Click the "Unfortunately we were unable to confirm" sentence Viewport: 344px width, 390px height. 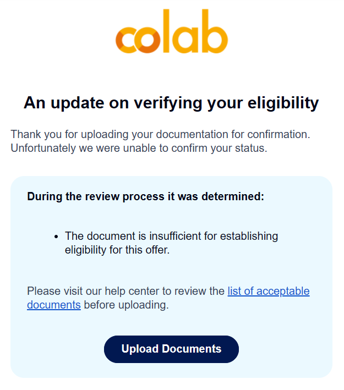tap(139, 149)
